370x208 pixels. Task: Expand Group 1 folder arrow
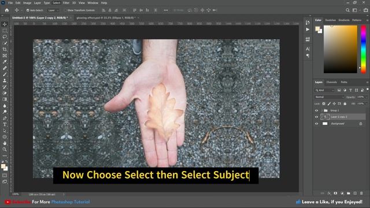click(321, 110)
